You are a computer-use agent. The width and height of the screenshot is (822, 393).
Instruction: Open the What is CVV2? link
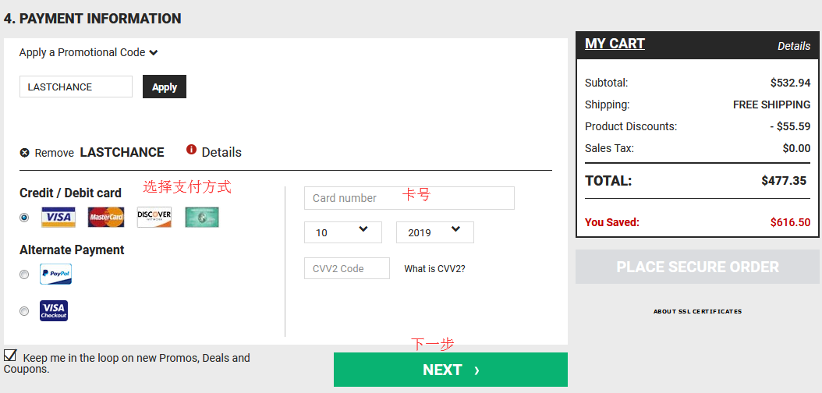(x=434, y=269)
